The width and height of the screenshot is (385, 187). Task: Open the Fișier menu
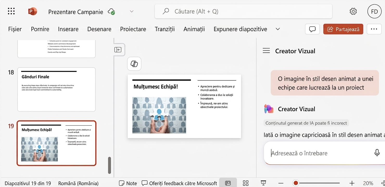pos(15,29)
